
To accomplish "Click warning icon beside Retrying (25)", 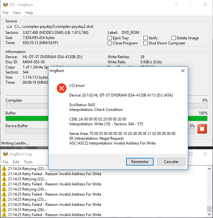I will 4,199.
